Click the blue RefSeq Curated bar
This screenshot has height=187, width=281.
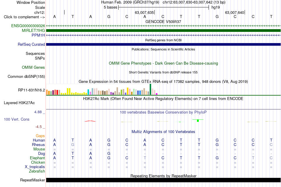pos(163,44)
